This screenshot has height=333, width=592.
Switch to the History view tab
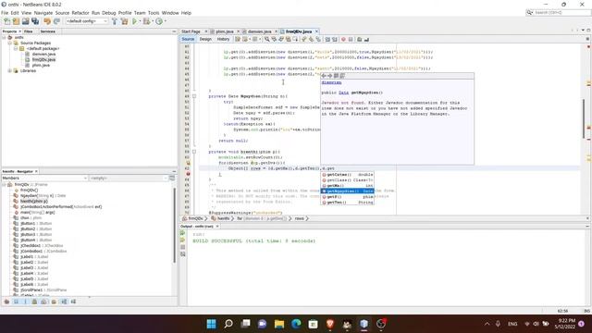(x=223, y=39)
